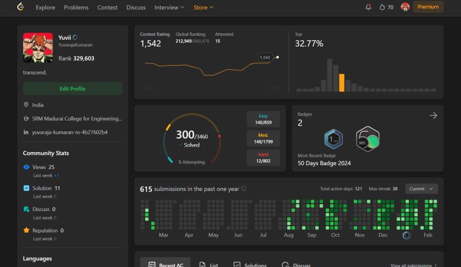The image size is (461, 267).
Task: Go to the Explore page
Action: (46, 7)
